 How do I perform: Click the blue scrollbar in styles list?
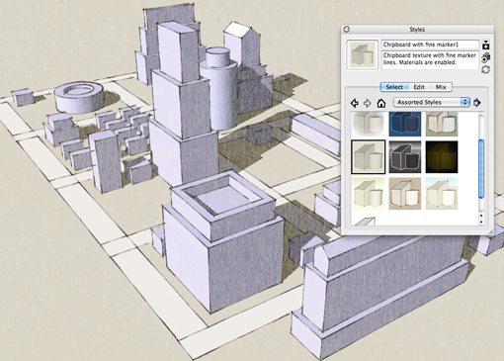tap(481, 168)
